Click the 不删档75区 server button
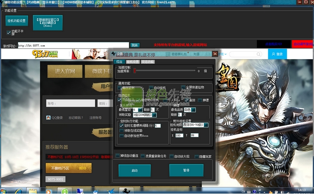The height and width of the screenshot is (194, 314). [69, 168]
